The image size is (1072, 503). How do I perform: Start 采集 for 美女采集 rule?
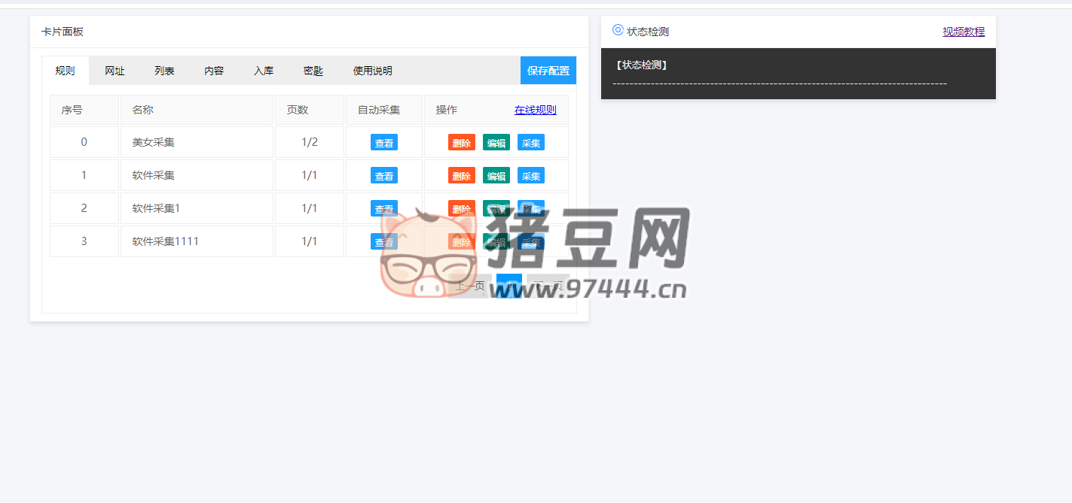coord(530,143)
